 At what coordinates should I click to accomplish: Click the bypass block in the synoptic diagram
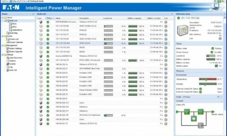pyautogui.click(x=201, y=125)
